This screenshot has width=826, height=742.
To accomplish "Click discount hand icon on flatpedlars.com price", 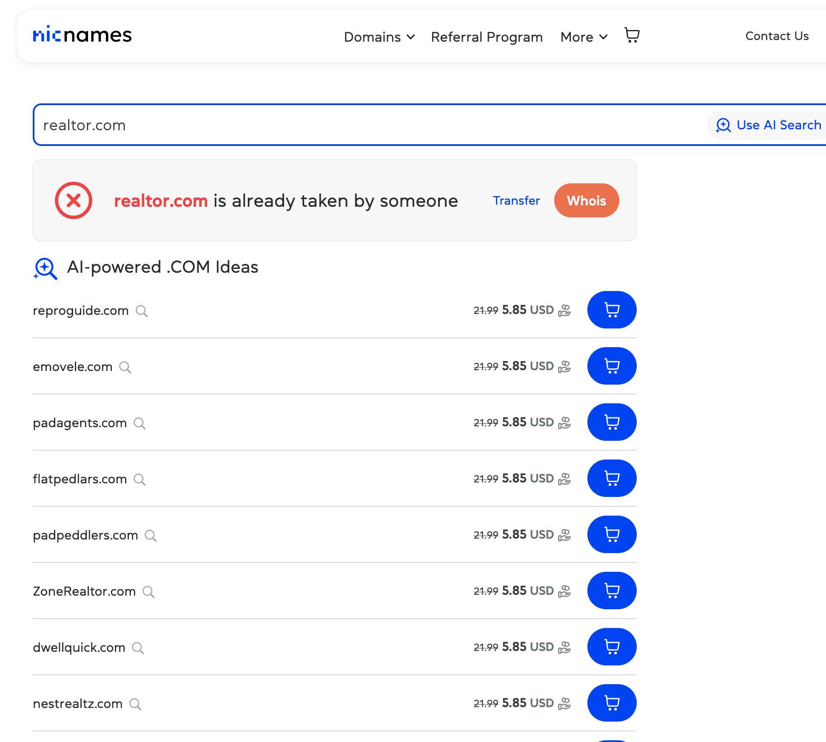I will [x=564, y=479].
